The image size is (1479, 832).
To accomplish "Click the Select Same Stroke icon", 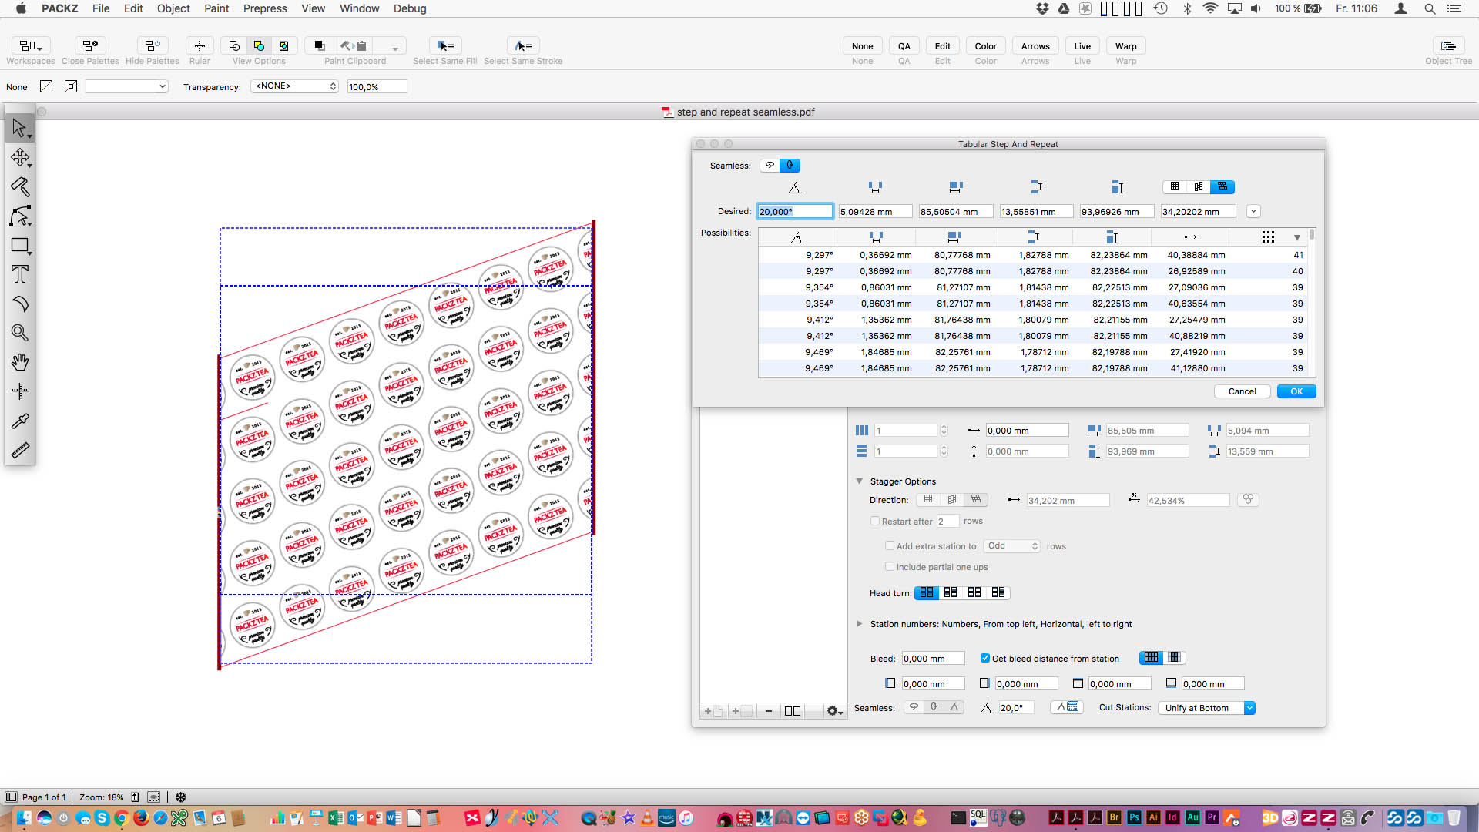I will (x=523, y=46).
